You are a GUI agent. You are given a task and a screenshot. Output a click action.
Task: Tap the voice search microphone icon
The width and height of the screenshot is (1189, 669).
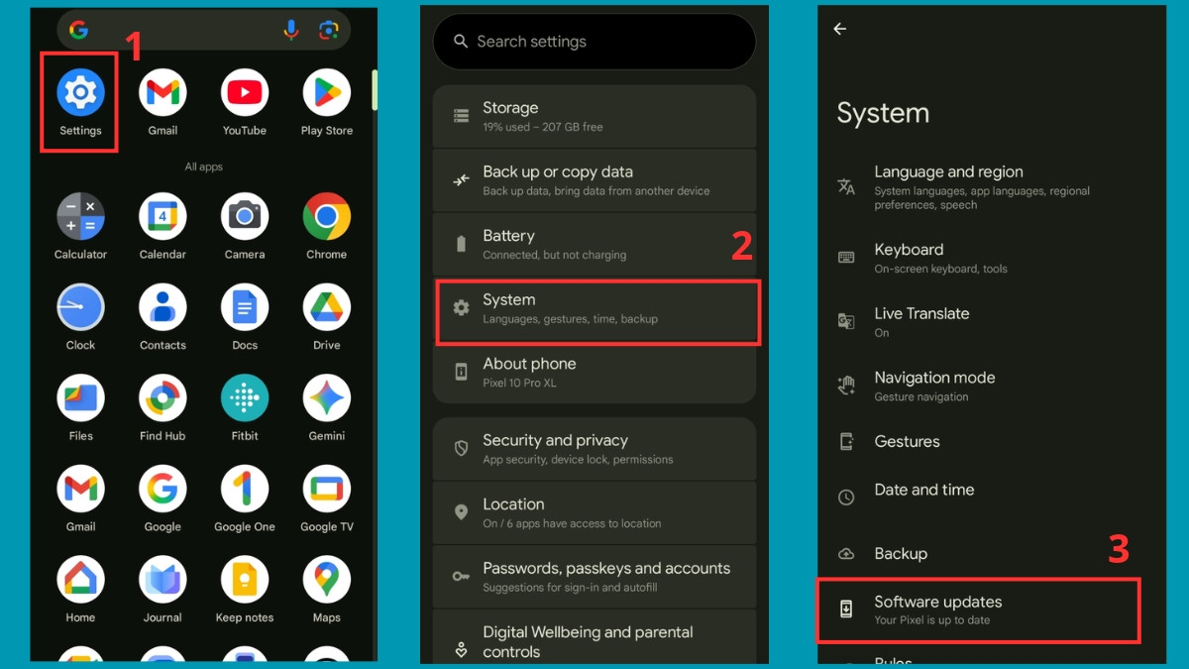(x=290, y=31)
